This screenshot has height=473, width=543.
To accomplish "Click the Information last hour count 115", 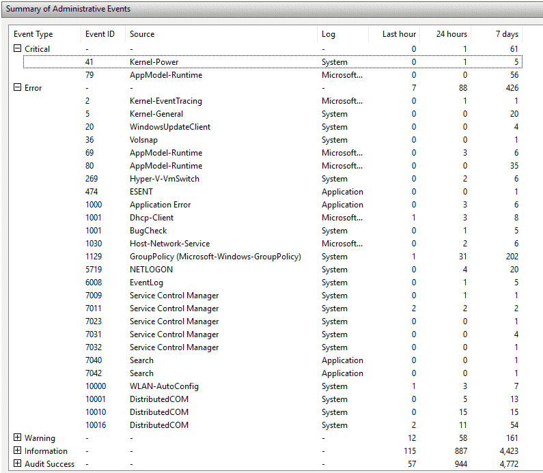I will [410, 451].
